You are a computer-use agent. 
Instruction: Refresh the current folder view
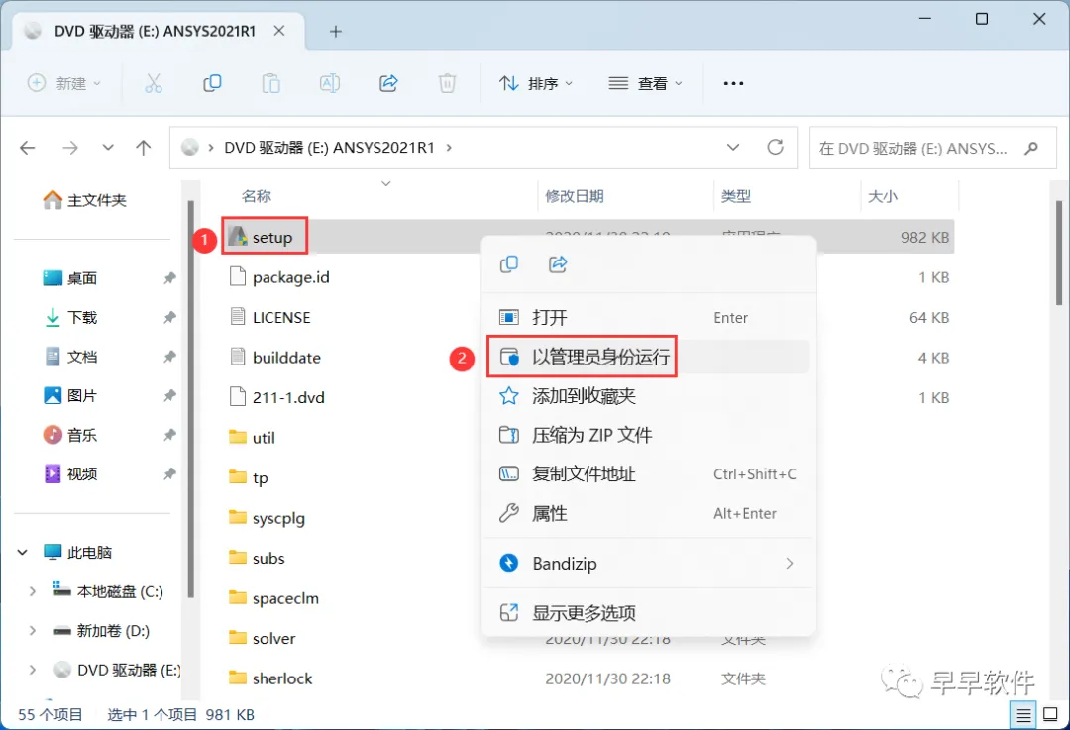click(775, 147)
